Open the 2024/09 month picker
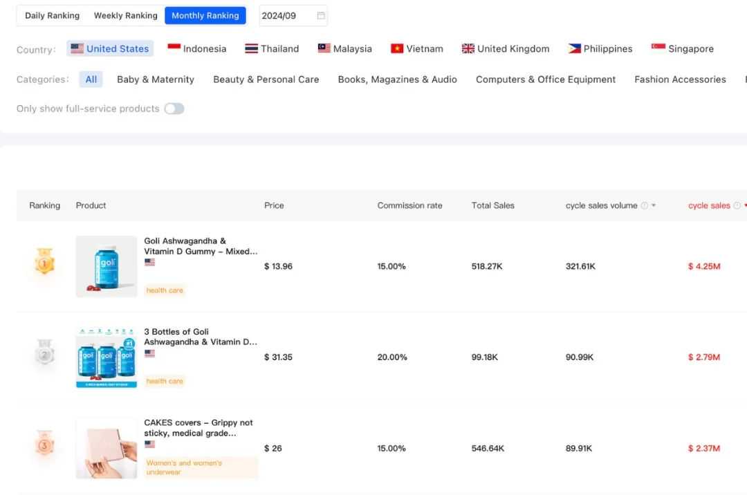The image size is (747, 495). [293, 16]
